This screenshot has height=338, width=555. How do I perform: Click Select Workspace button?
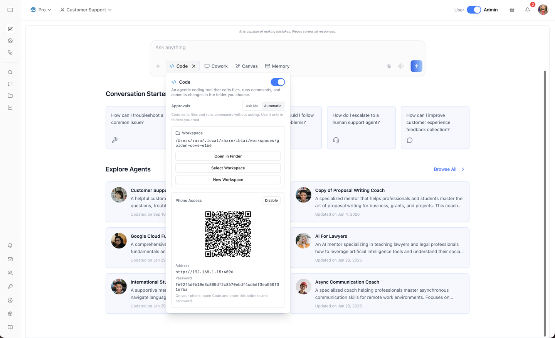228,168
